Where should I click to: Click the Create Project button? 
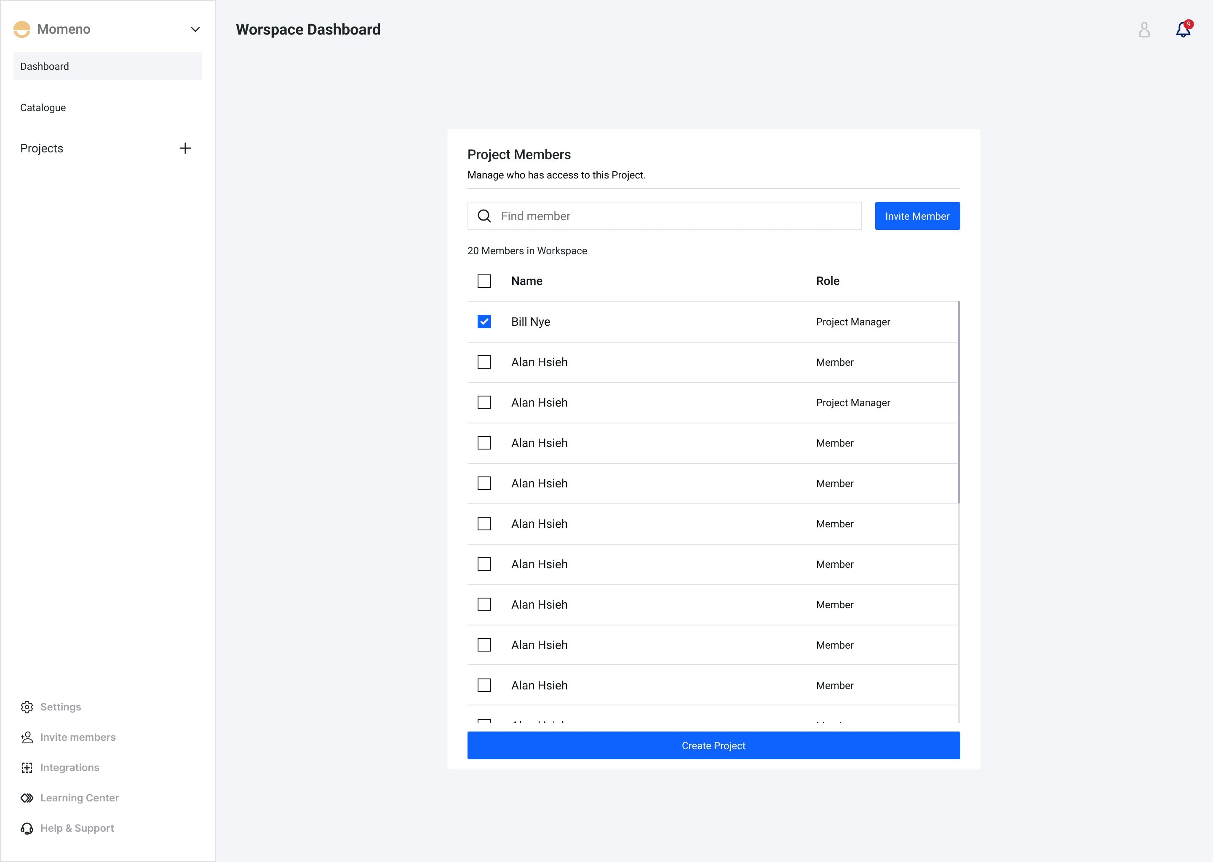point(713,745)
